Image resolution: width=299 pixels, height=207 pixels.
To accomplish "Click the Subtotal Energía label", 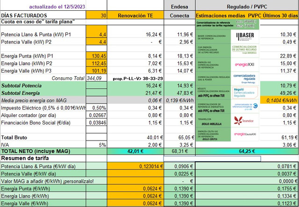I will click(21, 93).
